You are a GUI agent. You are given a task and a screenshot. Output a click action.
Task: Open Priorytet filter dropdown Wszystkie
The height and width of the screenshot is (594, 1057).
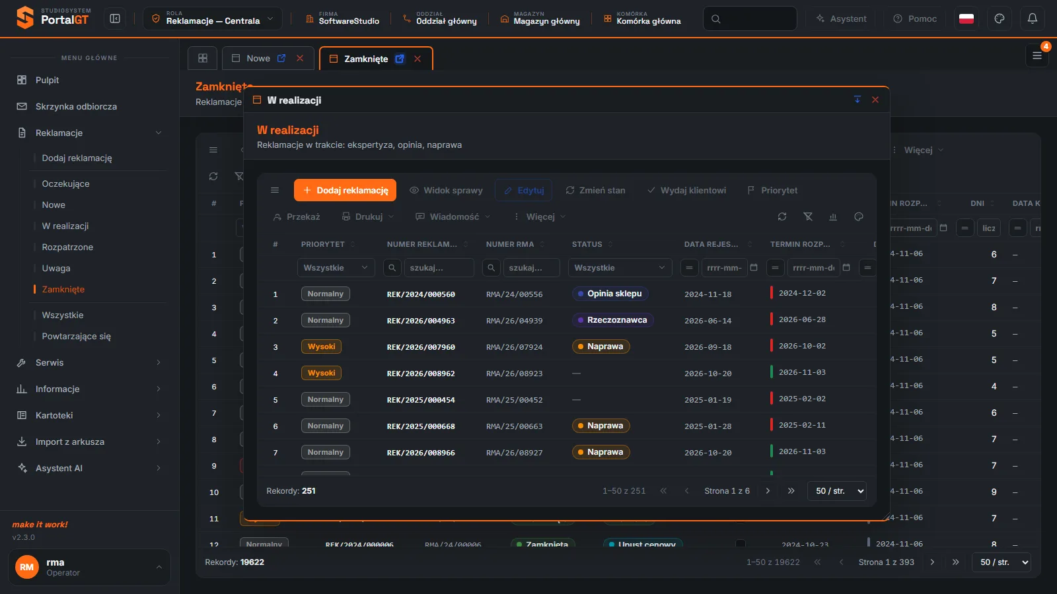(x=336, y=267)
